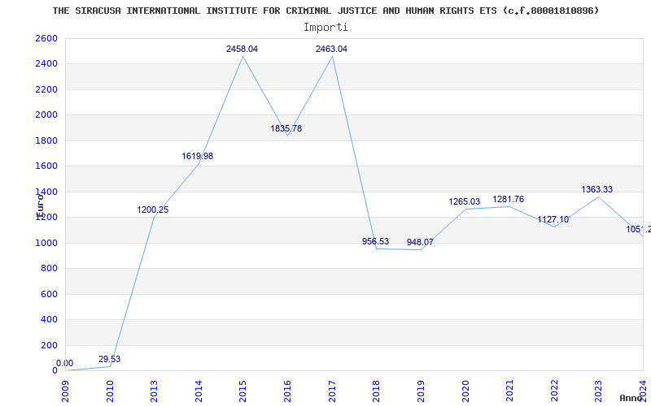The height and width of the screenshot is (406, 651).
Task: Click the x-axis year label 2010
Action: [110, 391]
